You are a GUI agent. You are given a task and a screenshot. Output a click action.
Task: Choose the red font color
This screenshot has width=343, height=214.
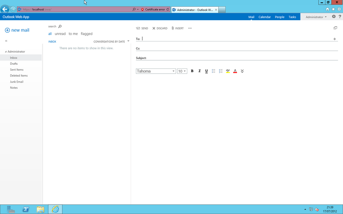235,71
